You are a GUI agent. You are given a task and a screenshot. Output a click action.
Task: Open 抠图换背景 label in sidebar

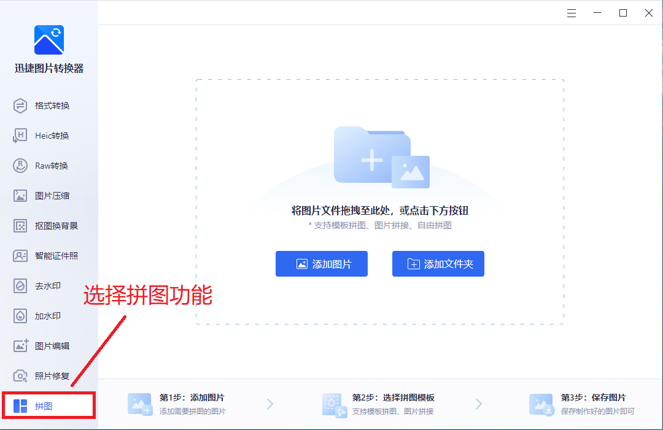(x=56, y=226)
